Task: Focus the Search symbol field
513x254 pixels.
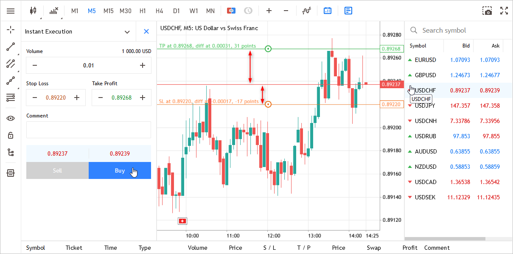Action: point(459,31)
